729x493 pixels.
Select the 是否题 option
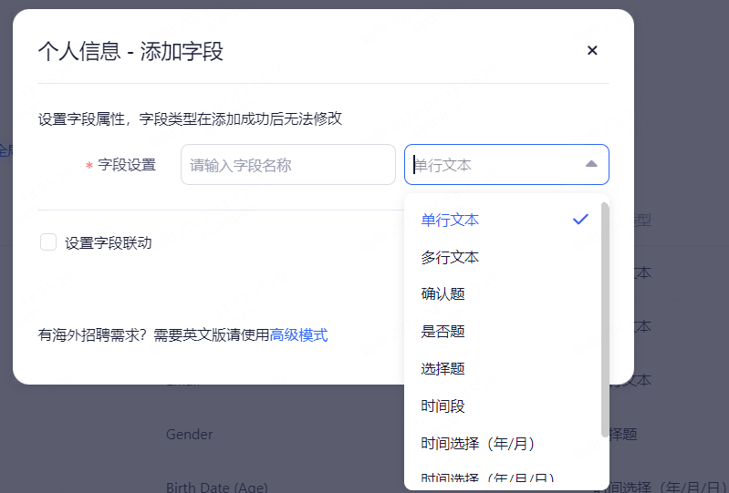443,332
